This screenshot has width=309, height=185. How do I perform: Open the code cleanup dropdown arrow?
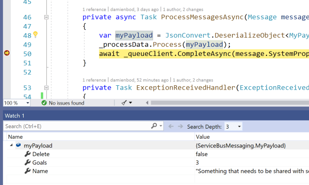coord(130,103)
